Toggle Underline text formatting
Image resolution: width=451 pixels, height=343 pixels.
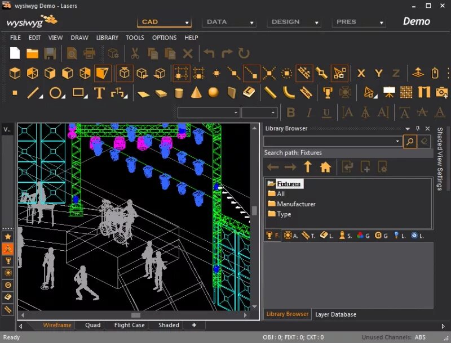pyautogui.click(x=326, y=112)
